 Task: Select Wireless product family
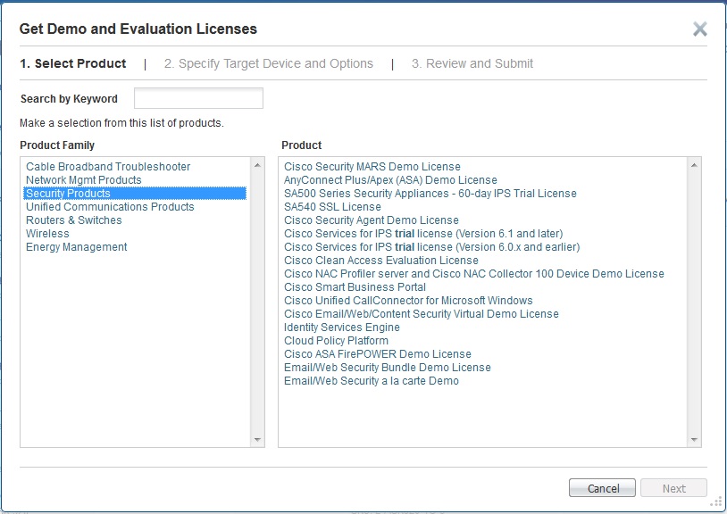[47, 234]
